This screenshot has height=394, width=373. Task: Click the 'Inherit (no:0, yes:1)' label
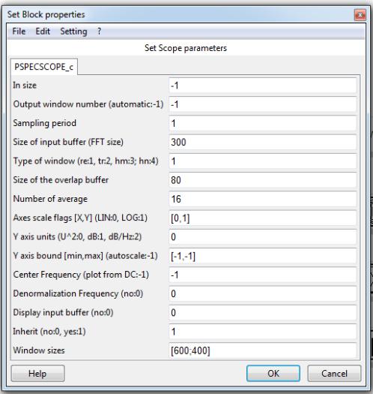(49, 332)
